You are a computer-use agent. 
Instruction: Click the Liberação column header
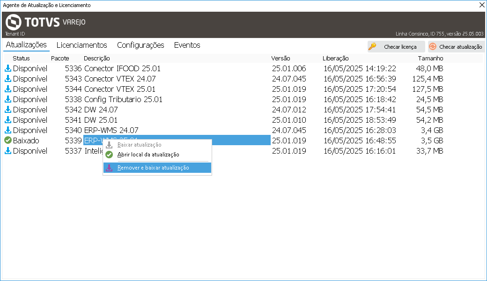(x=335, y=59)
